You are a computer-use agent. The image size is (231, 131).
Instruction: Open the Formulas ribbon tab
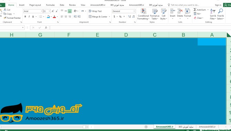(x=50, y=5)
